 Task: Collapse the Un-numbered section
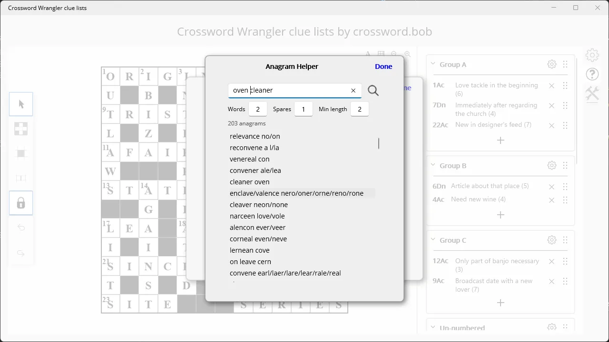433,327
